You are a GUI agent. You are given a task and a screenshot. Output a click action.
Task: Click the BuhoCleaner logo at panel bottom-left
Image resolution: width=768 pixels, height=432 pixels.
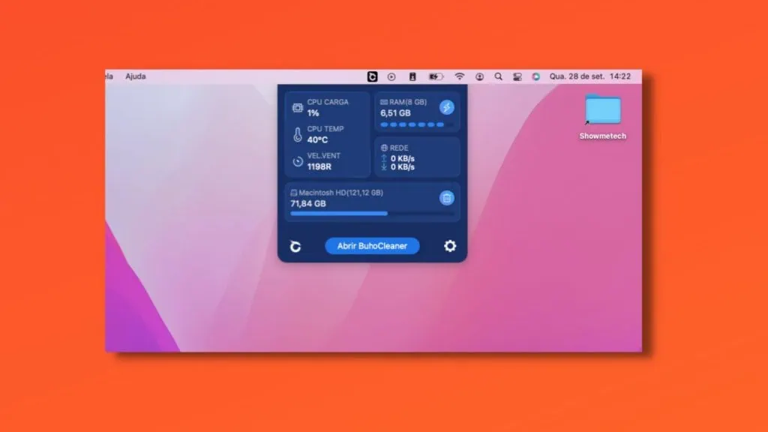295,247
